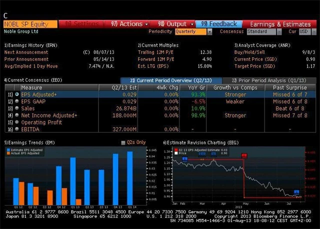This screenshot has height=229, width=320.
Task: Select the EPS Adjusted+ radio button
Action: point(17,94)
